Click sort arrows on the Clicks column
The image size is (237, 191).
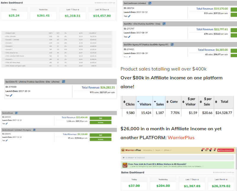[124, 102]
